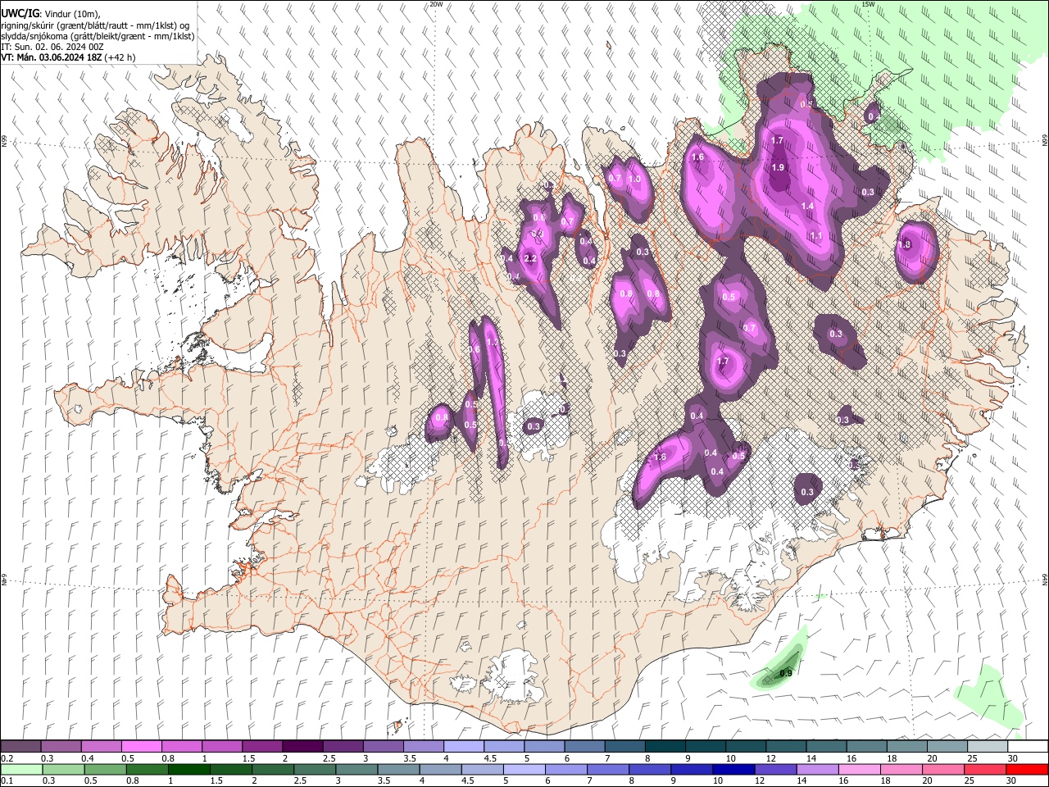Click the bright pink snow swatch between 0.5 and 0.8

tap(142, 747)
